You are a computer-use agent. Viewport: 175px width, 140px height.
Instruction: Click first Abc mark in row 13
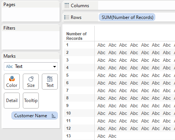click(x=101, y=136)
